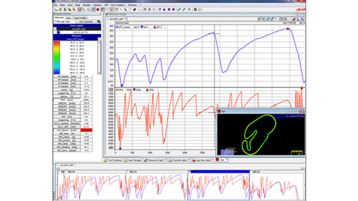
Task: Click the green person icon in the main toolbar
Action: (65, 9)
